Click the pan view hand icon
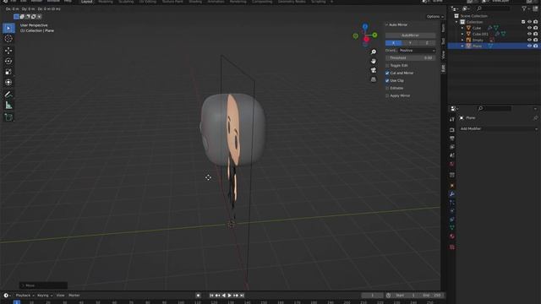Image resolution: width=541 pixels, height=304 pixels. pyautogui.click(x=374, y=61)
